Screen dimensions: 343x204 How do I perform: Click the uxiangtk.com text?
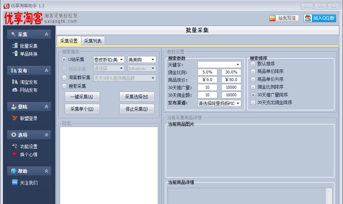click(x=61, y=21)
